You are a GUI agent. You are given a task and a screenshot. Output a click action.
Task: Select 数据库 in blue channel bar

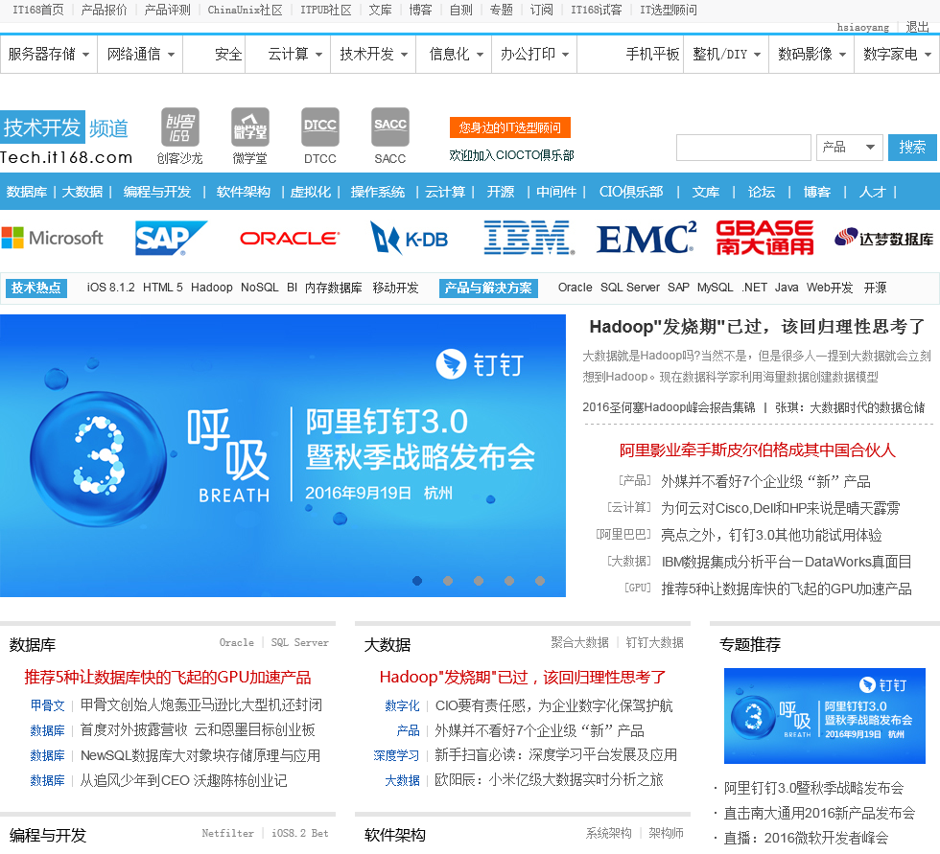27,192
